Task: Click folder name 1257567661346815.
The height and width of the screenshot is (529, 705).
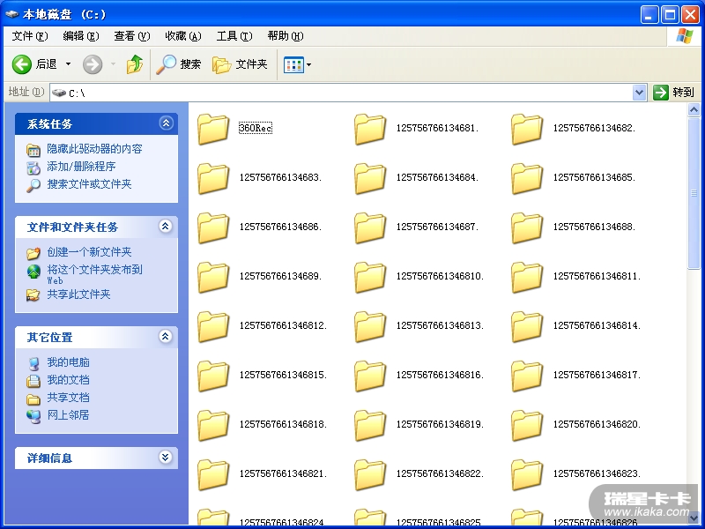Action: click(283, 375)
